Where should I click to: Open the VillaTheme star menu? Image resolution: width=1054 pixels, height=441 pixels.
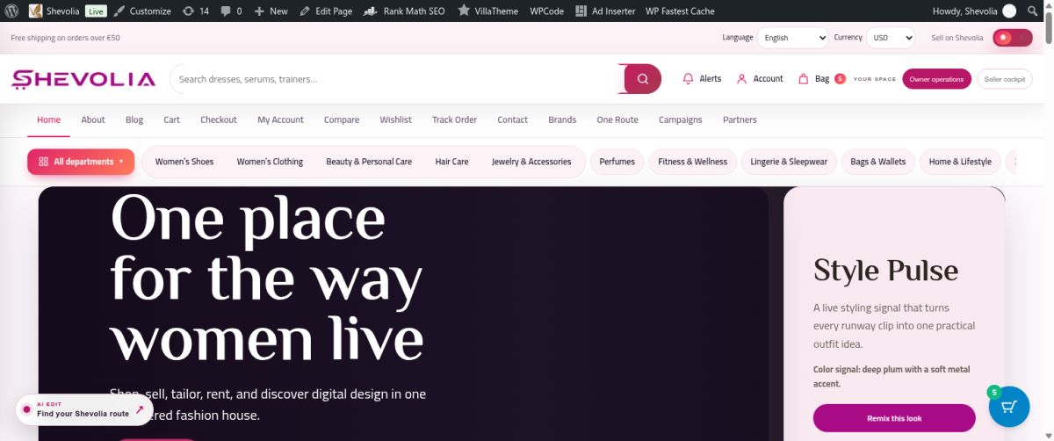[488, 11]
